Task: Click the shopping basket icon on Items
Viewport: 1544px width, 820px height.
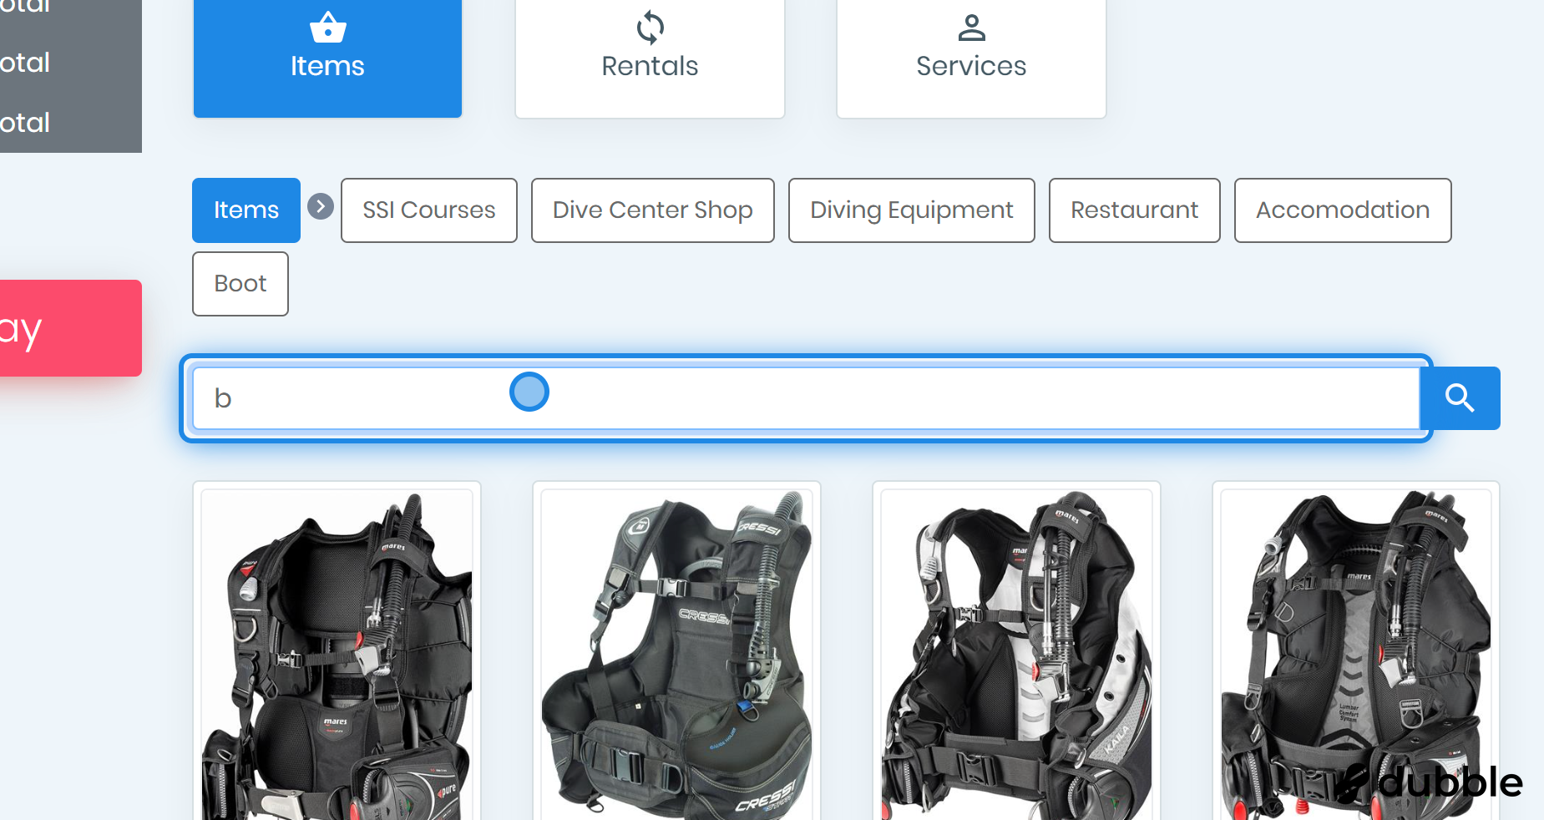Action: pyautogui.click(x=327, y=28)
